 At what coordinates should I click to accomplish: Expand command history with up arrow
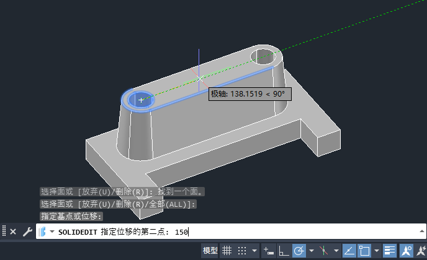421,231
